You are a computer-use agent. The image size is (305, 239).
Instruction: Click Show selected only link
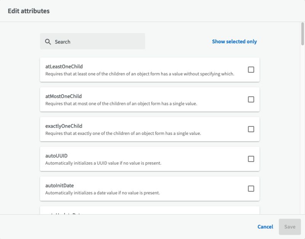(234, 41)
